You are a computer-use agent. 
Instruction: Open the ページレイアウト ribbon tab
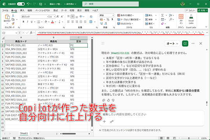[43, 10]
